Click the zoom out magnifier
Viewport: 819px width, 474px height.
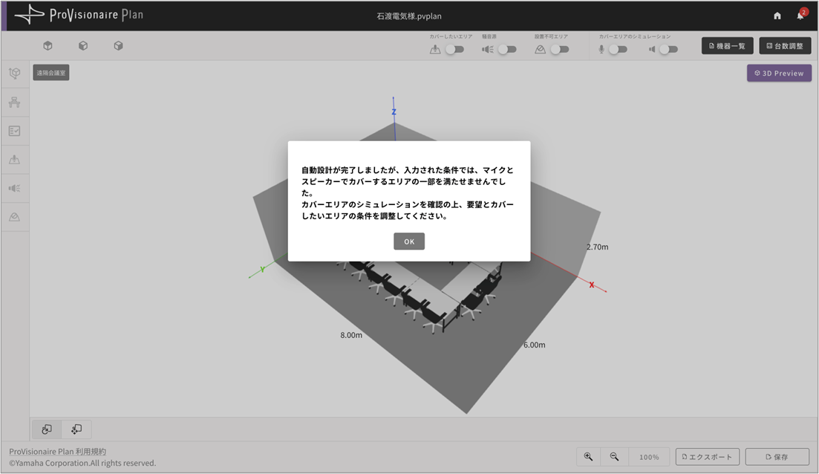click(x=614, y=457)
